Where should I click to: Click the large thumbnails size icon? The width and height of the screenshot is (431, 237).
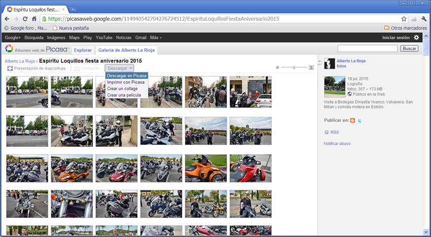pyautogui.click(x=311, y=67)
